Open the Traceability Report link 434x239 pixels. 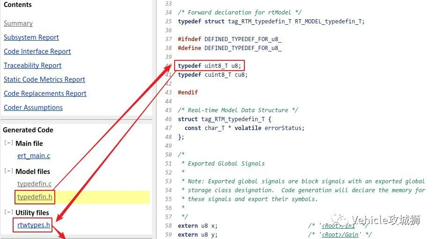tap(33, 65)
